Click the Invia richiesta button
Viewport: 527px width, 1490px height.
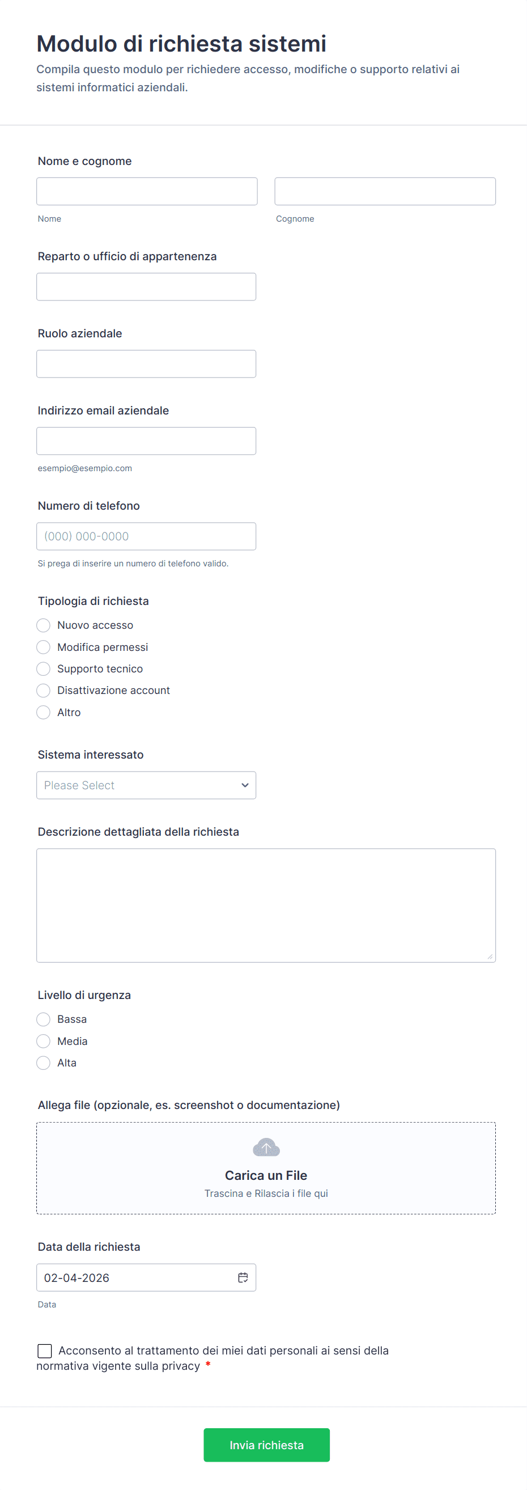(266, 1445)
